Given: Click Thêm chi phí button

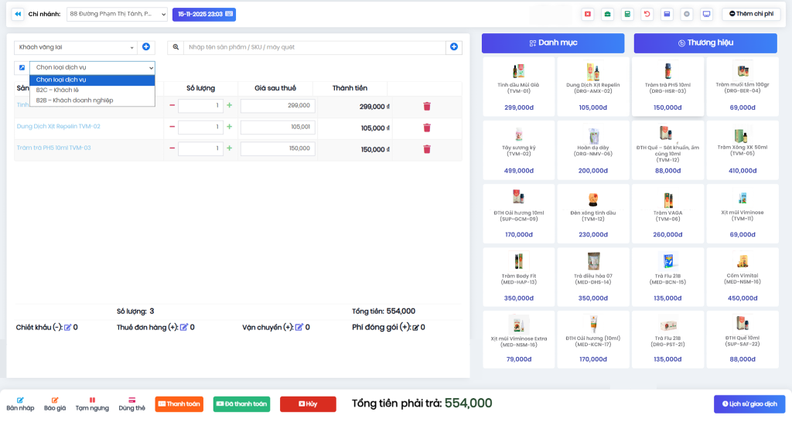Looking at the screenshot, I should pos(751,14).
